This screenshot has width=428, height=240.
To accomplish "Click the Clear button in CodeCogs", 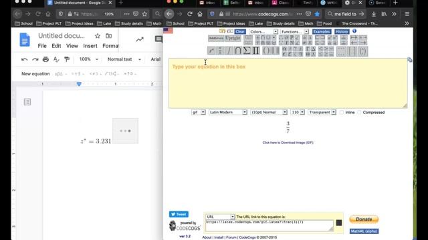I will [x=240, y=31].
